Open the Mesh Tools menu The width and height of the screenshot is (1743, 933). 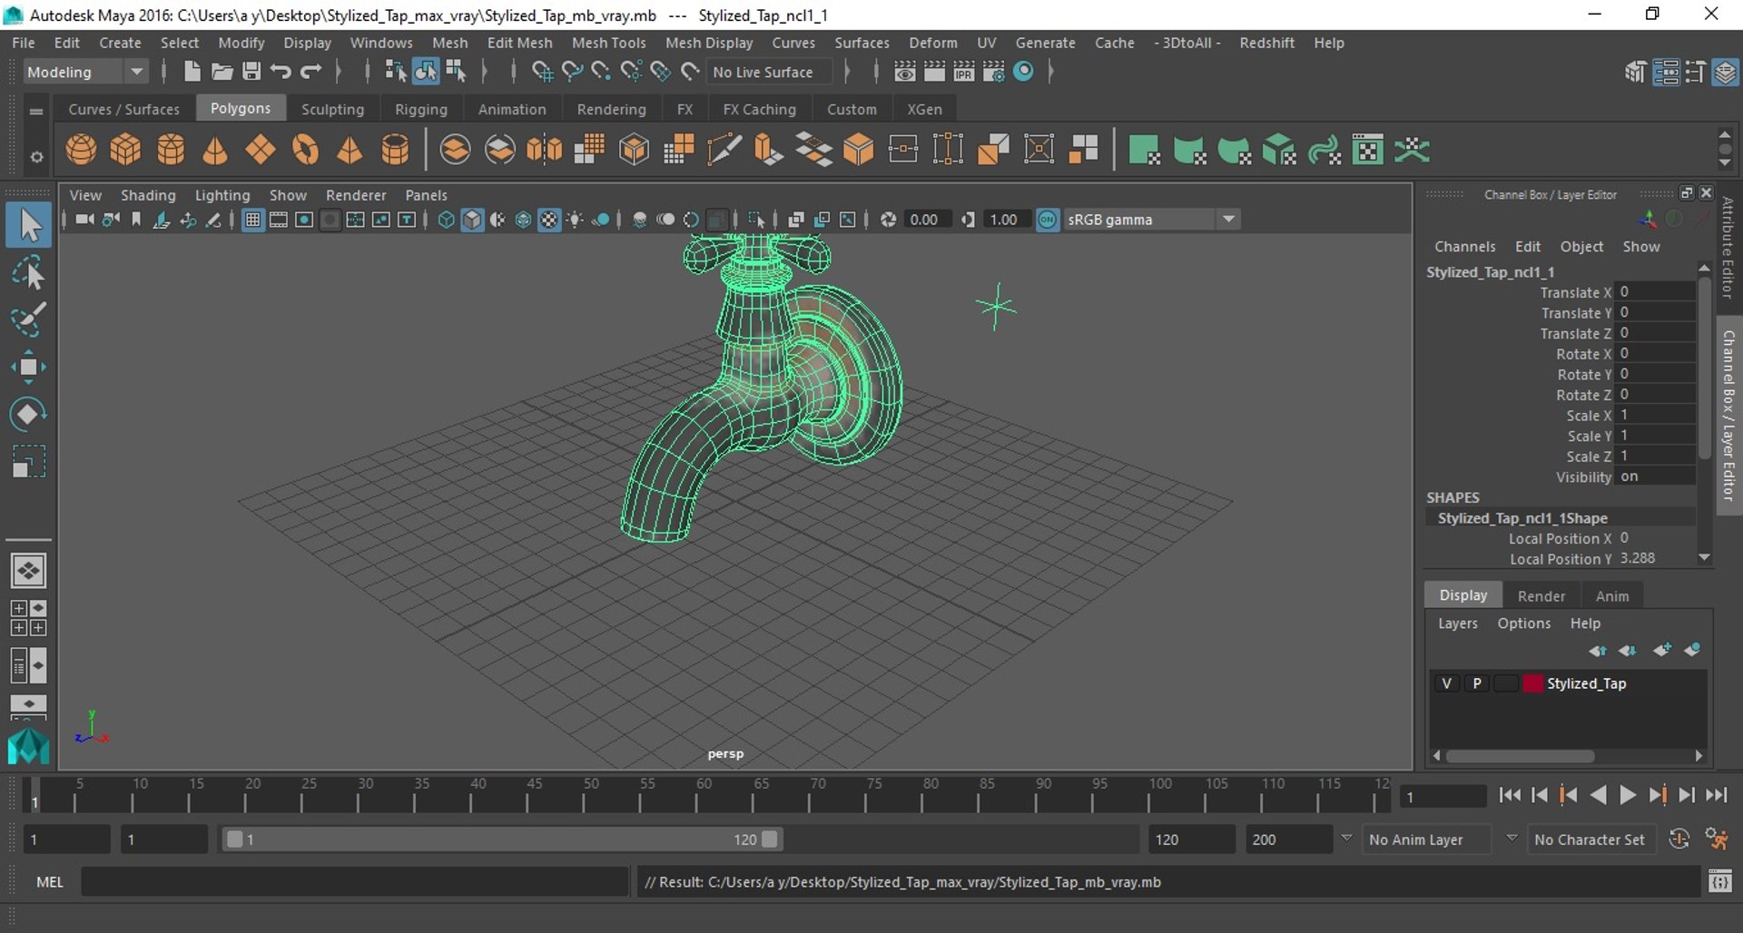[608, 43]
